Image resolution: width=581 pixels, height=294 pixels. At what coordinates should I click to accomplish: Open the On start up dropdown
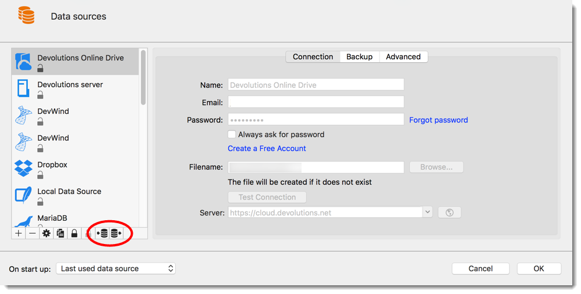(x=116, y=268)
